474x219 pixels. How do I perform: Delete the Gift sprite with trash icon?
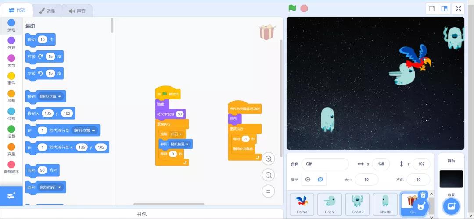point(423,195)
